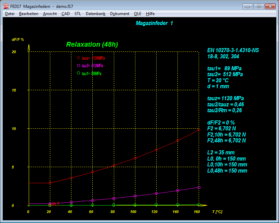Expand the CAD menu
This screenshot has width=279, height=223.
pyautogui.click(x=65, y=14)
